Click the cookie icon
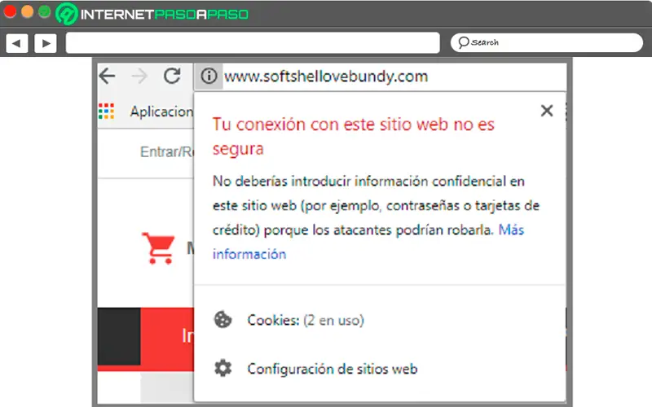The width and height of the screenshot is (652, 407). point(222,320)
